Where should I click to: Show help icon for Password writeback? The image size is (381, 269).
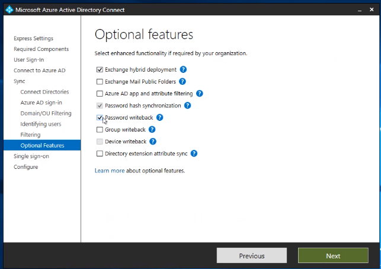coord(159,117)
